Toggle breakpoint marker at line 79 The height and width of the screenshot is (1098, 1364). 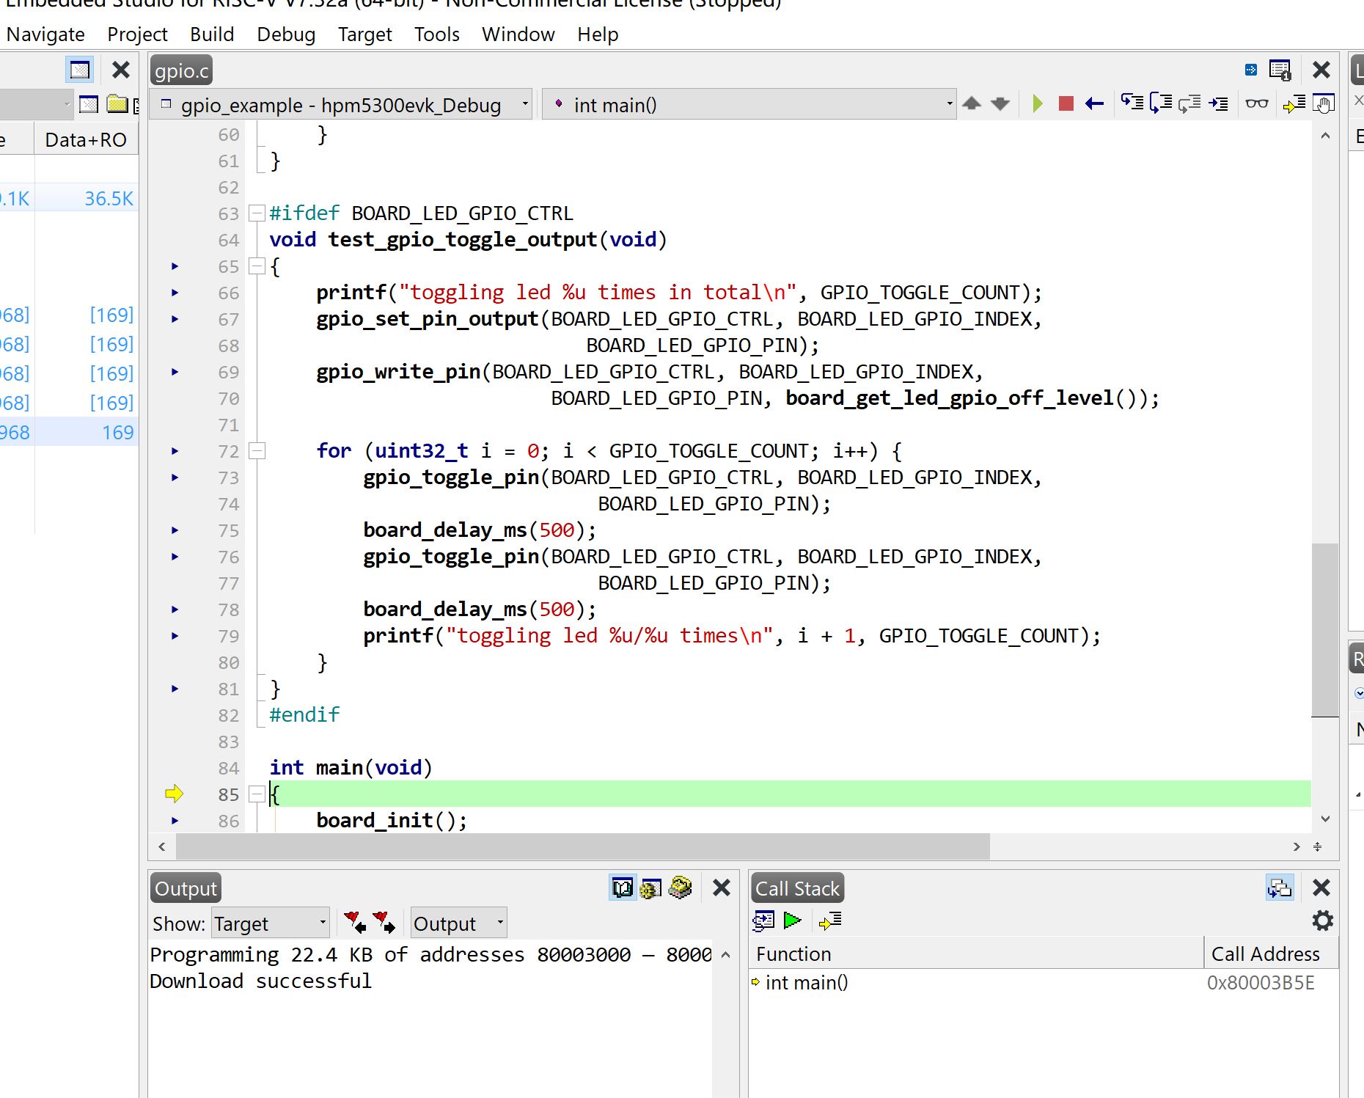point(175,636)
